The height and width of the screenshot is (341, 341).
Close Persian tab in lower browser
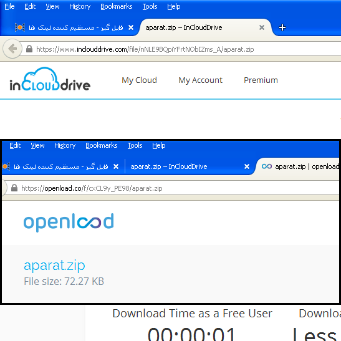(x=116, y=166)
